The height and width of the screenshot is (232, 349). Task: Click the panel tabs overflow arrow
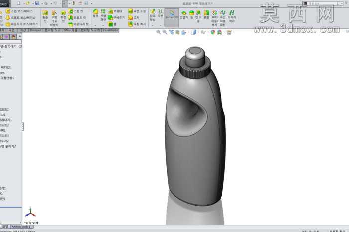pyautogui.click(x=20, y=36)
